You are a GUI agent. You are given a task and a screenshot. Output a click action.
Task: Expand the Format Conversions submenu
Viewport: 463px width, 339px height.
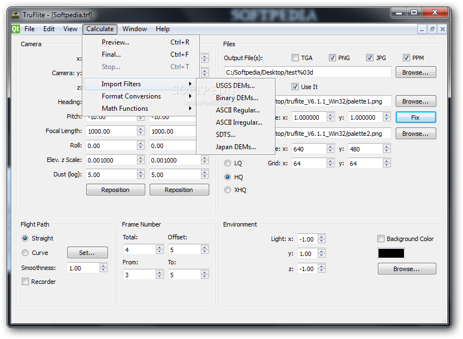(141, 96)
